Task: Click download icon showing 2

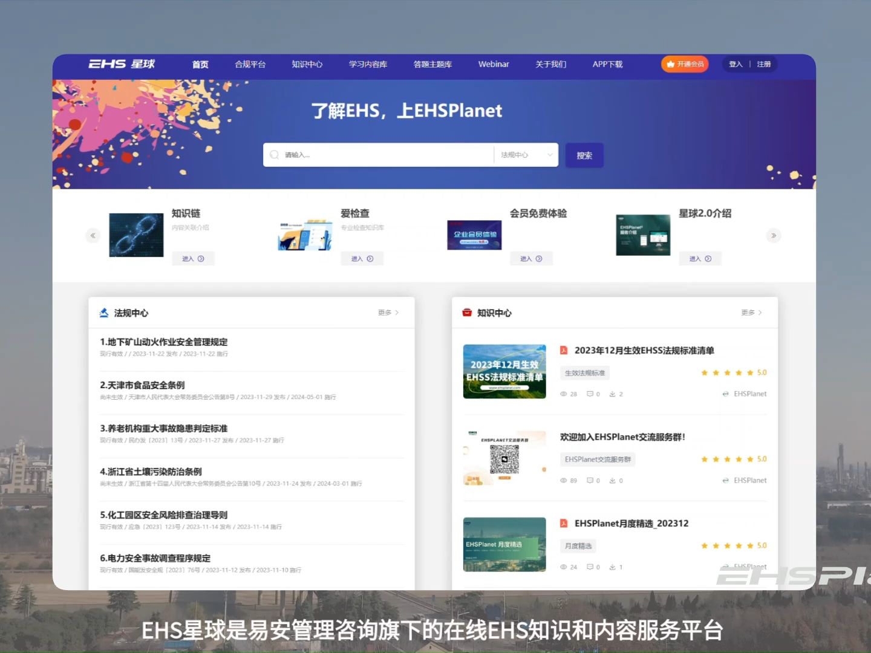Action: coord(612,394)
